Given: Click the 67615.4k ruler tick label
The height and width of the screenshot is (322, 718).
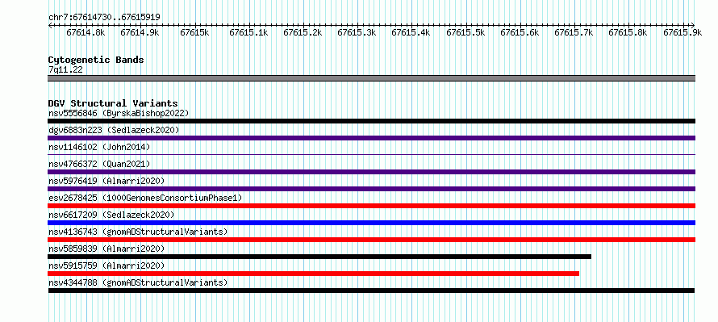Looking at the screenshot, I should tap(411, 32).
